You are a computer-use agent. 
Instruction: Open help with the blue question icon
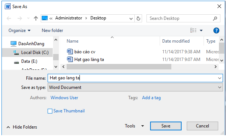click(x=216, y=30)
